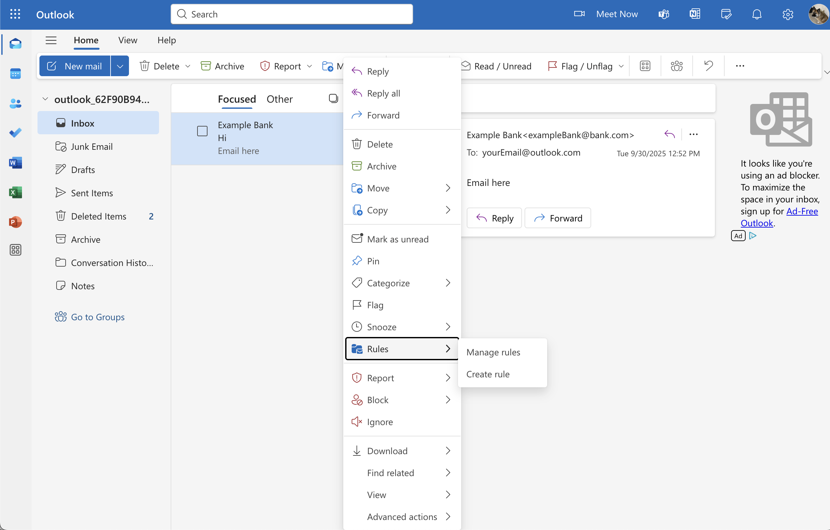
Task: Click into the Search box
Action: pos(292,14)
